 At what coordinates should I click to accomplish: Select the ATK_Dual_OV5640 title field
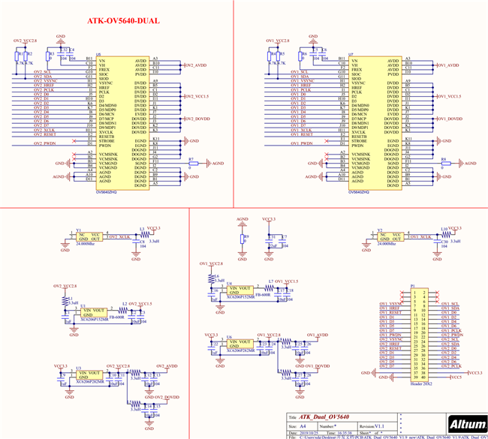(x=324, y=417)
